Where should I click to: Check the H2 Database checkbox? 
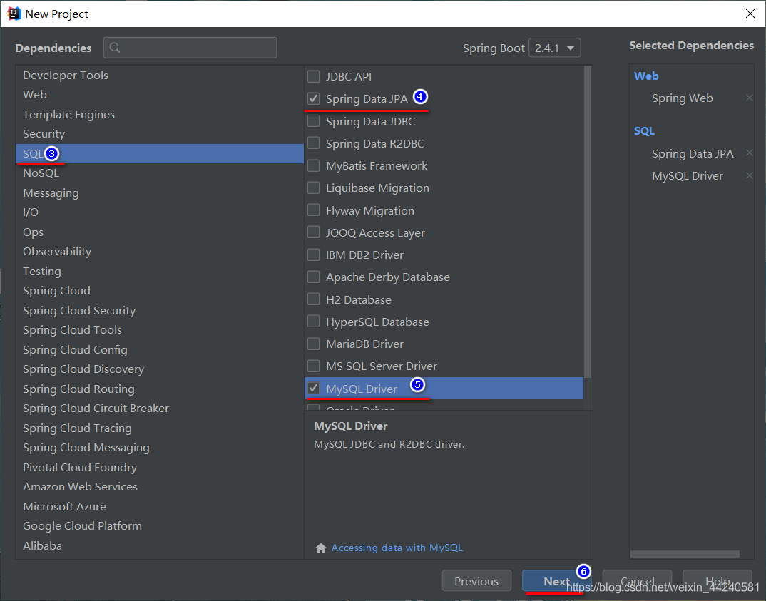pos(313,299)
